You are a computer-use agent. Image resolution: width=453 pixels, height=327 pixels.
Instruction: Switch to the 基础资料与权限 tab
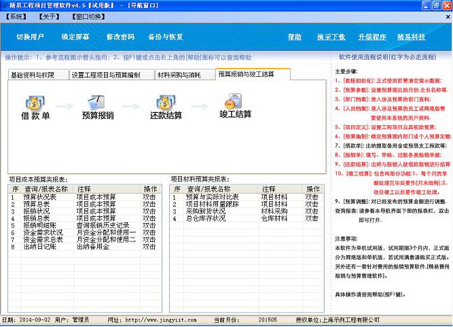pyautogui.click(x=38, y=75)
